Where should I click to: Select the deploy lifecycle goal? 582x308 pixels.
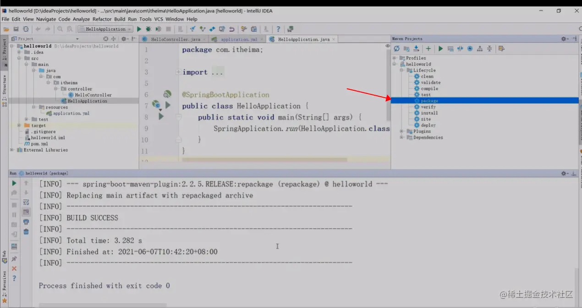pos(428,125)
